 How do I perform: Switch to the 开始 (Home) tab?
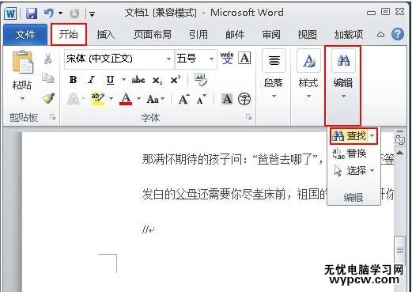(69, 34)
